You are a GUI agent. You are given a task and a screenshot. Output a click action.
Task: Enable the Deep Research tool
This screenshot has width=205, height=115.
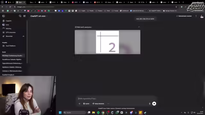point(98,103)
